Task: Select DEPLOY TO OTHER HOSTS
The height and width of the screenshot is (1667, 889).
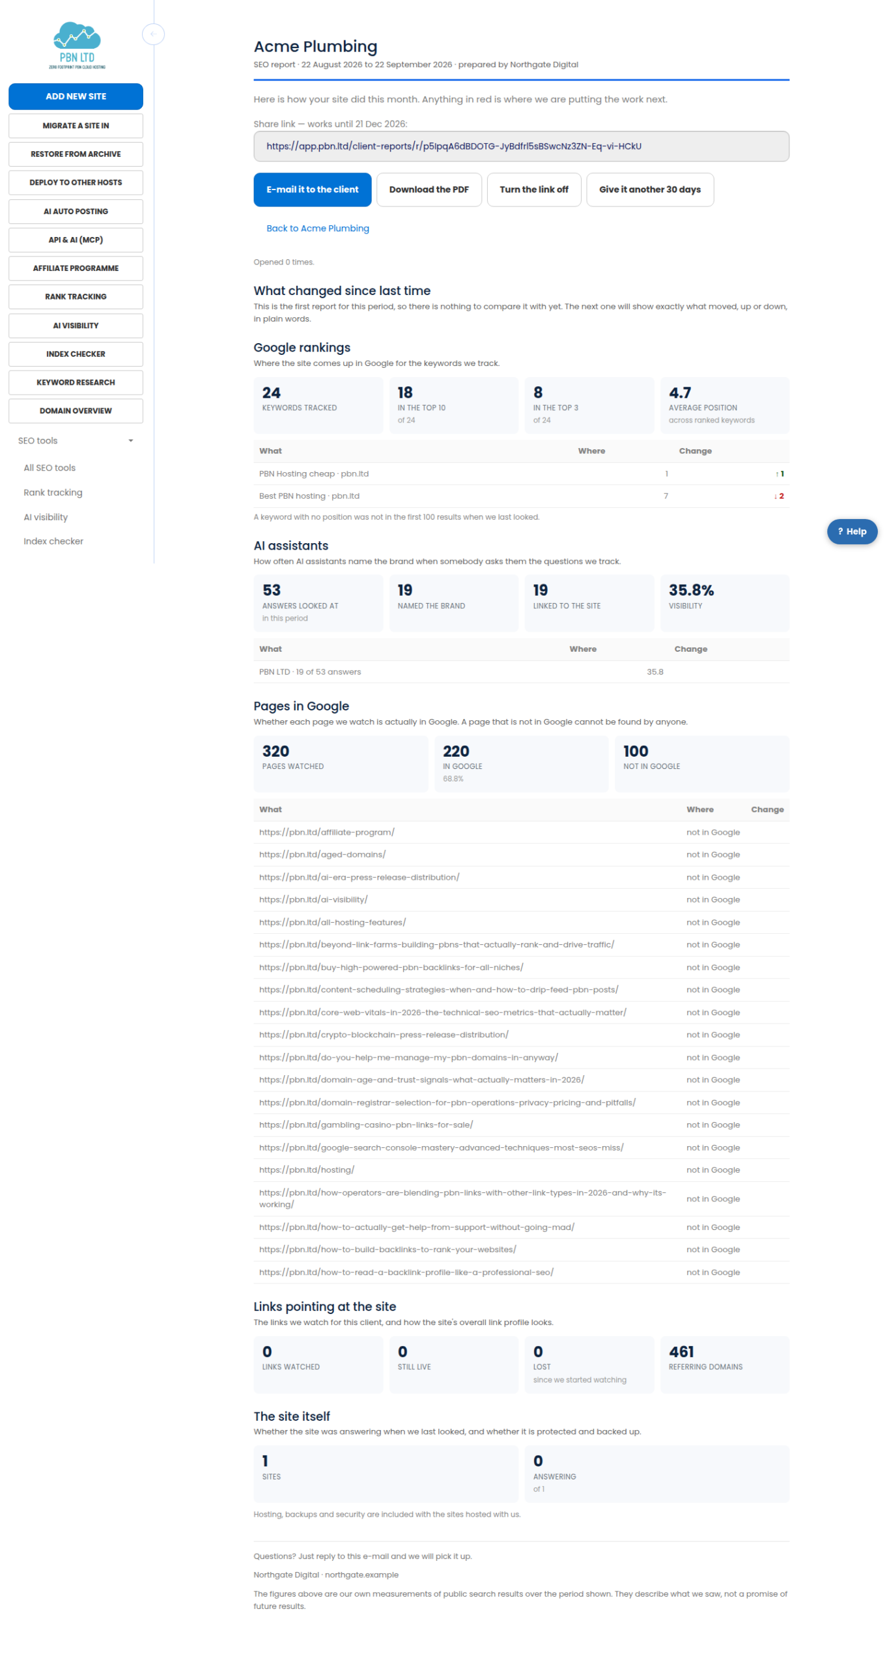Action: tap(76, 182)
